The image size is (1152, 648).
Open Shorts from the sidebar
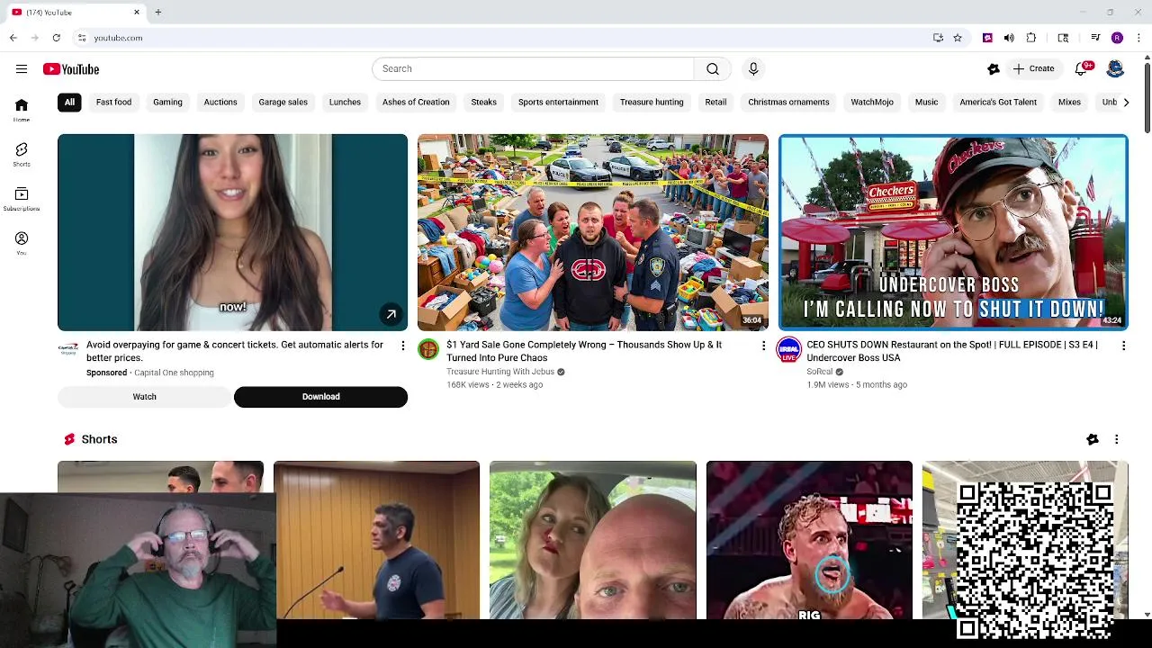click(22, 155)
